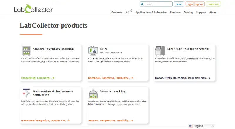Click LabCollector products page title
This screenshot has width=235, height=129.
(x=53, y=26)
